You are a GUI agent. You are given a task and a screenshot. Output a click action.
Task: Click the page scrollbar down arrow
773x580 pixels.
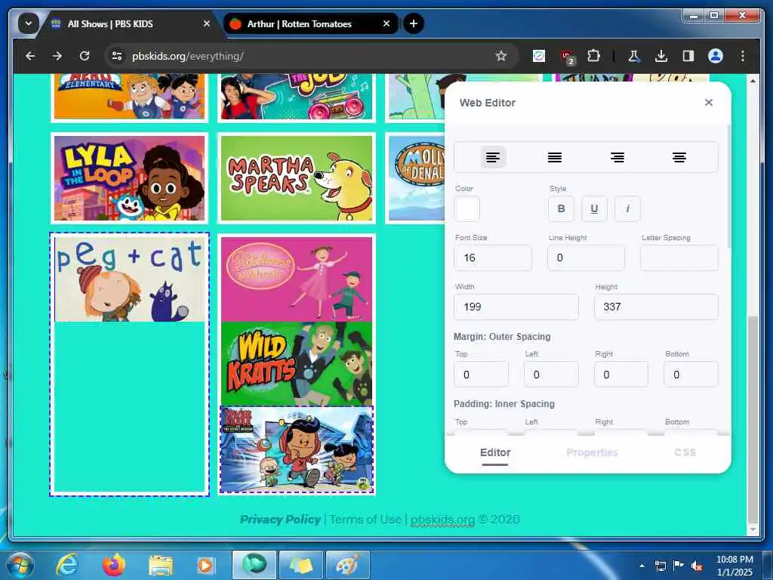coord(753,529)
